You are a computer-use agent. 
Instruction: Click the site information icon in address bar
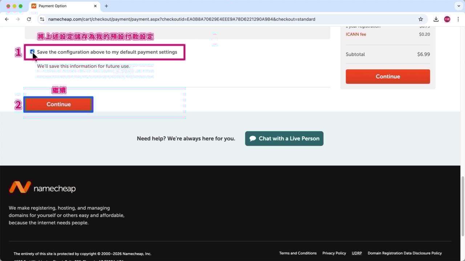[42, 19]
